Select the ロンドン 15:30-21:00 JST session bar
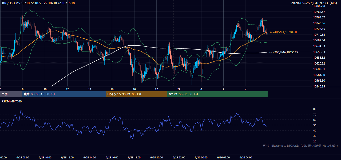The image size is (341, 160). 137,94
